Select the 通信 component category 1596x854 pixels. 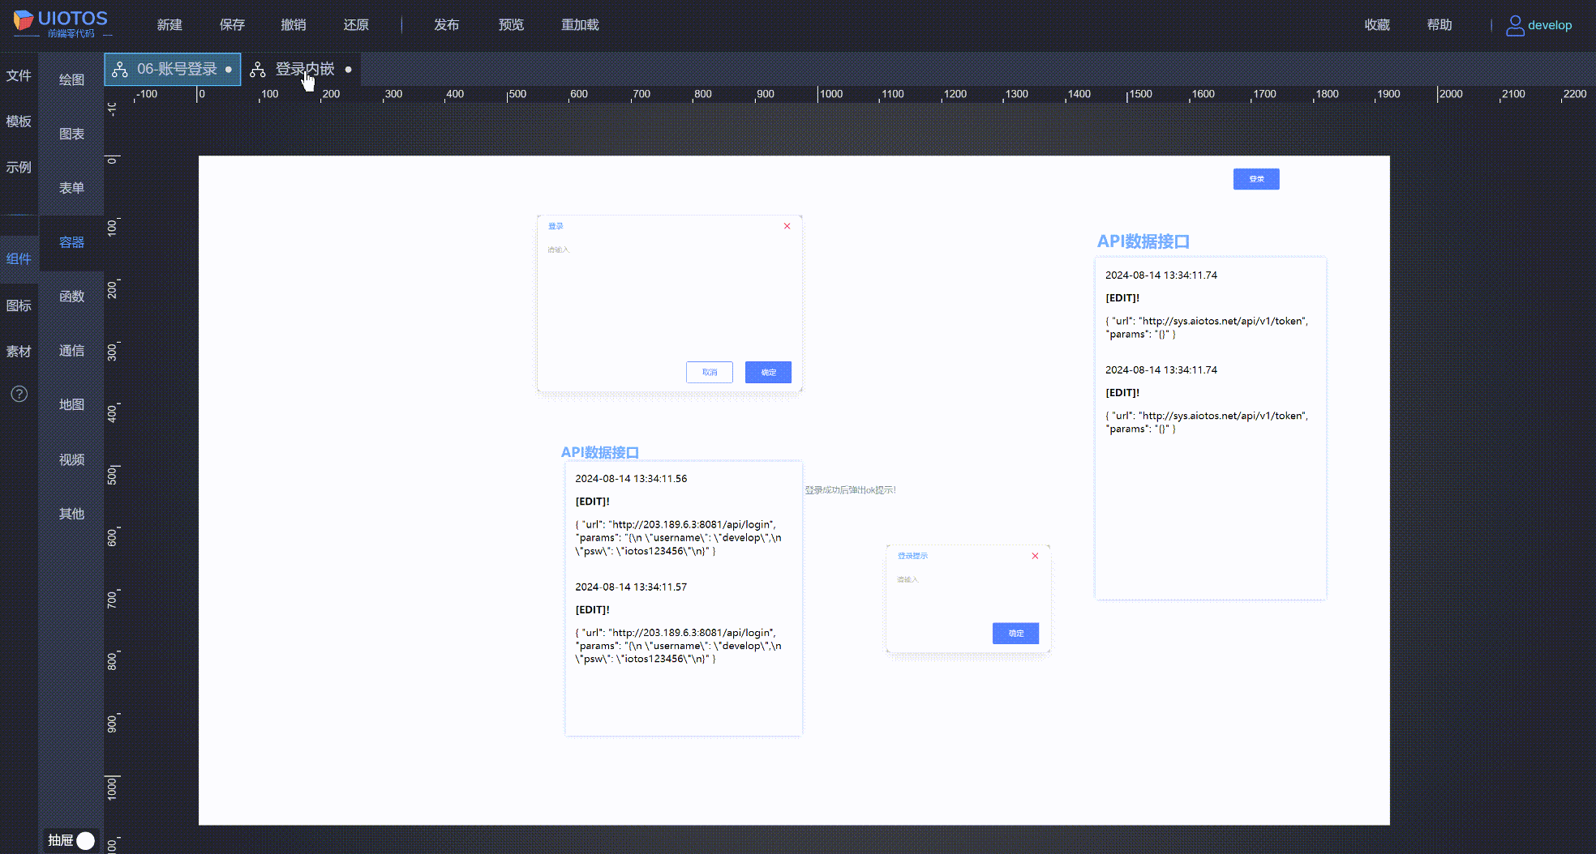tap(71, 351)
